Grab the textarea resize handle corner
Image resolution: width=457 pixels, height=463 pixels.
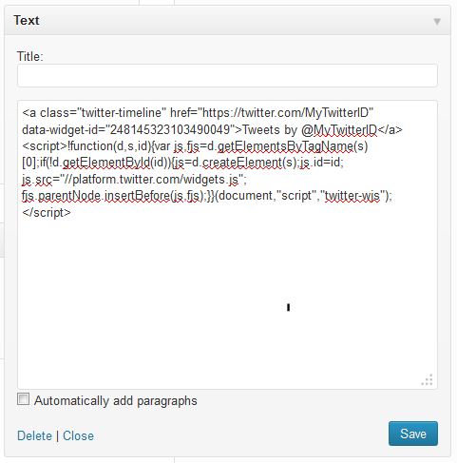coord(428,379)
